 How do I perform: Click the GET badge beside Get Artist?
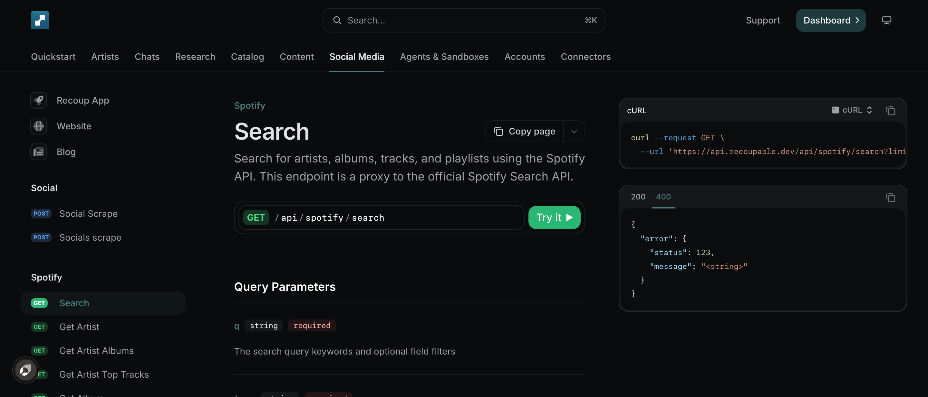tap(39, 327)
